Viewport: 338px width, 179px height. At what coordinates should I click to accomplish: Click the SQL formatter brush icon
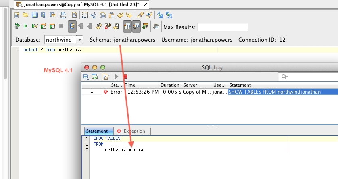tap(149, 15)
